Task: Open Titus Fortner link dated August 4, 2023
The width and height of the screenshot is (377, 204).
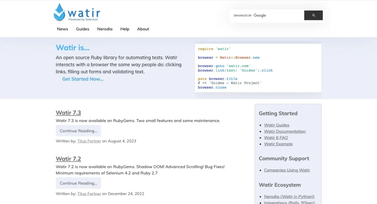Action: click(x=89, y=141)
